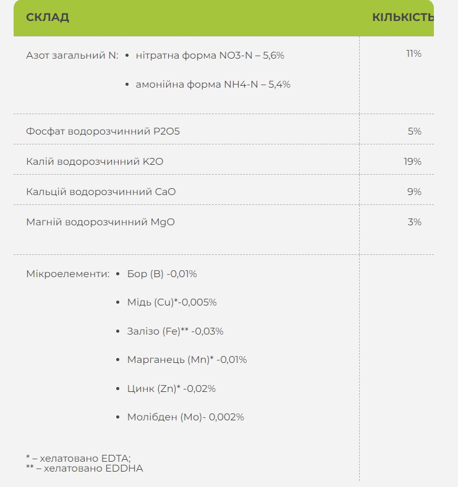The height and width of the screenshot is (487, 458).
Task: Select the 3% magnesium quantity value
Action: (414, 222)
